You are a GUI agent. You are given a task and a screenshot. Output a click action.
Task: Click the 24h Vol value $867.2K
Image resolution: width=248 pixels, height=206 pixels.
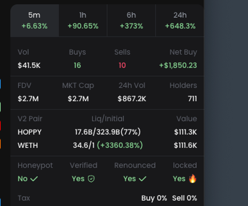[132, 98]
